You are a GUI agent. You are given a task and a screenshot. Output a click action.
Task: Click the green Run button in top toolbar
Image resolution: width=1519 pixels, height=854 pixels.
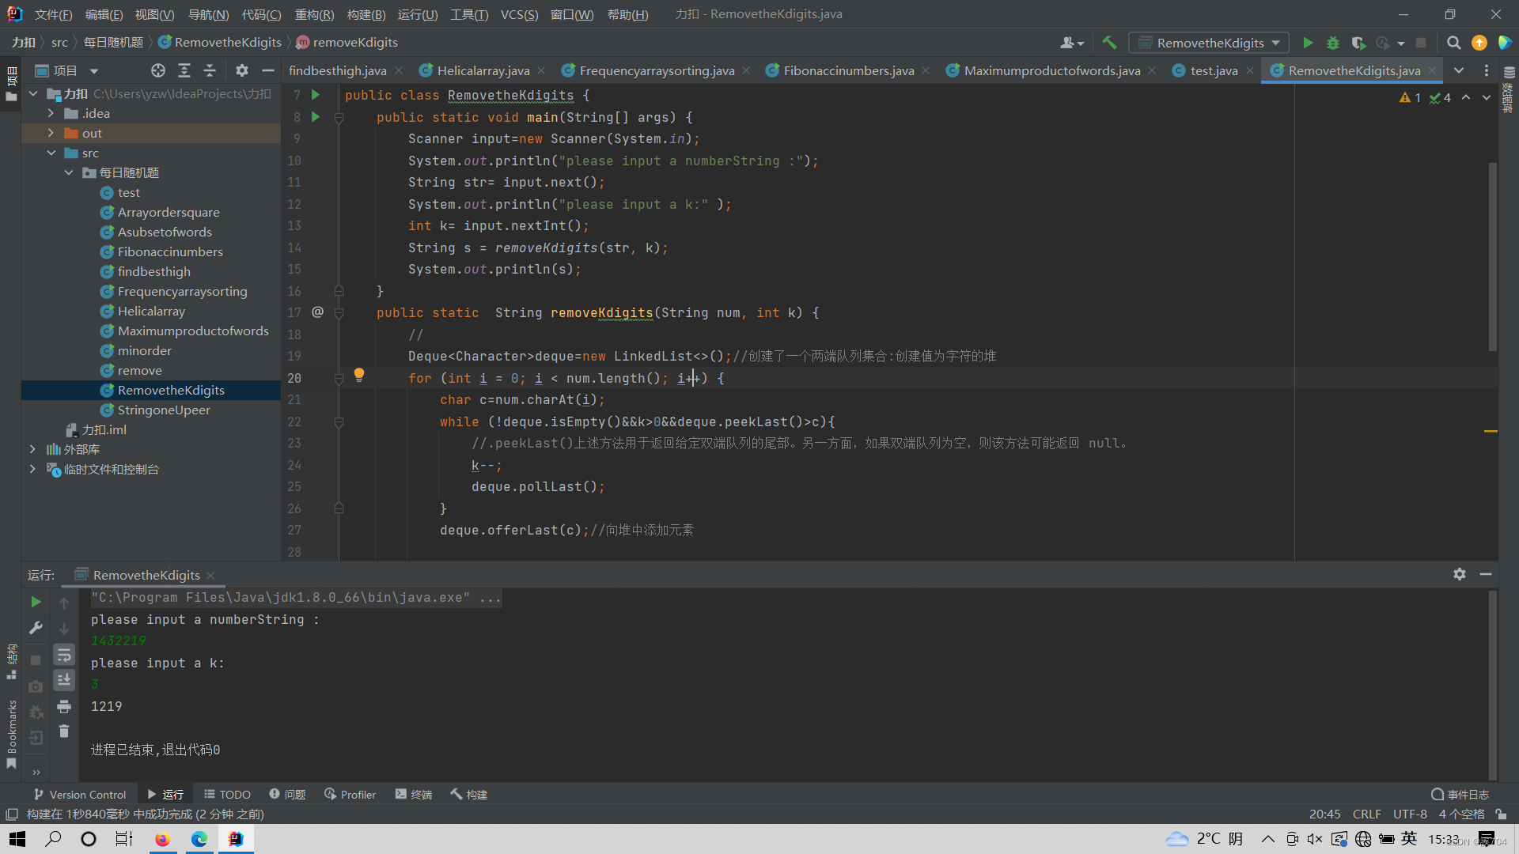tap(1308, 43)
